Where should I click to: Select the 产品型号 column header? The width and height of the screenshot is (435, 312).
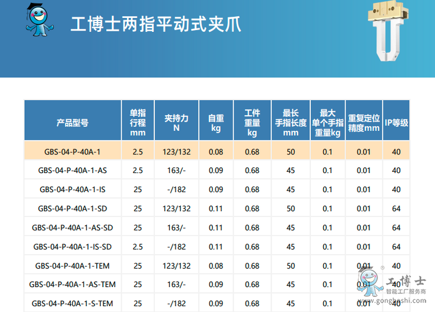tap(72, 123)
